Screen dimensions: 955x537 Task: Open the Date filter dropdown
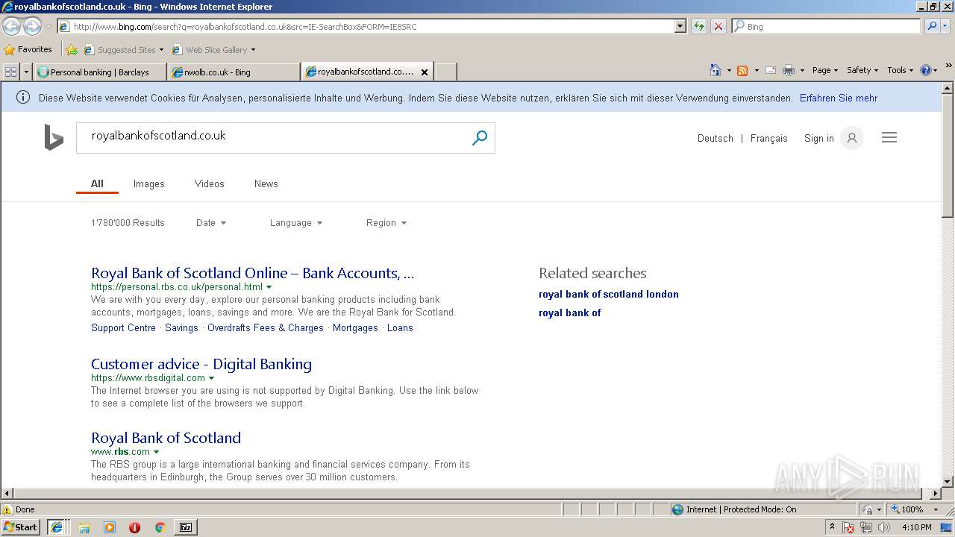click(211, 223)
